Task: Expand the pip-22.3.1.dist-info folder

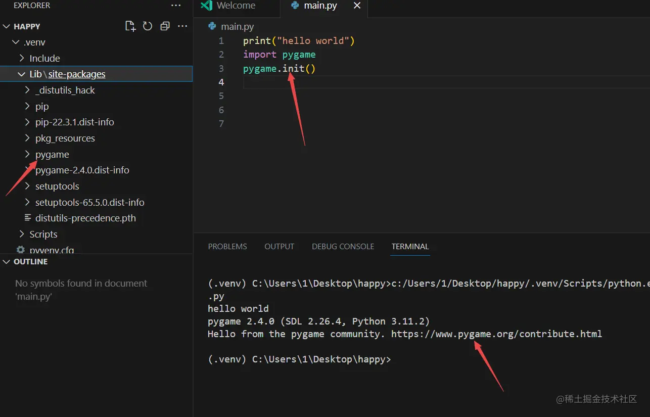Action: point(28,122)
